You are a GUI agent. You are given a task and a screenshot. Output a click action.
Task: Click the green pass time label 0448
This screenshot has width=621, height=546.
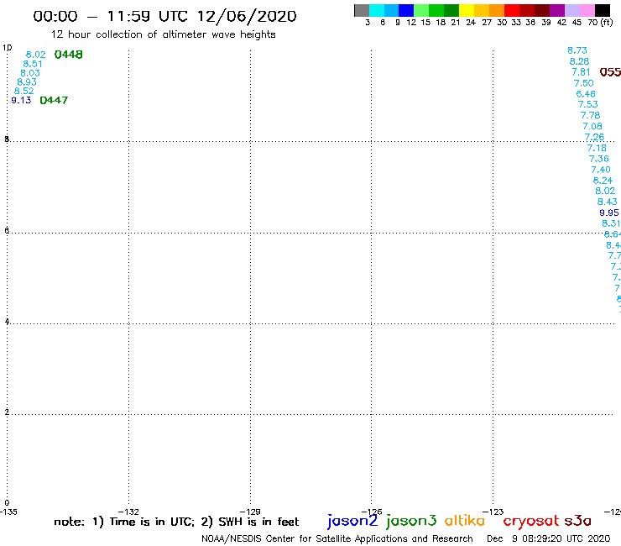pos(69,55)
